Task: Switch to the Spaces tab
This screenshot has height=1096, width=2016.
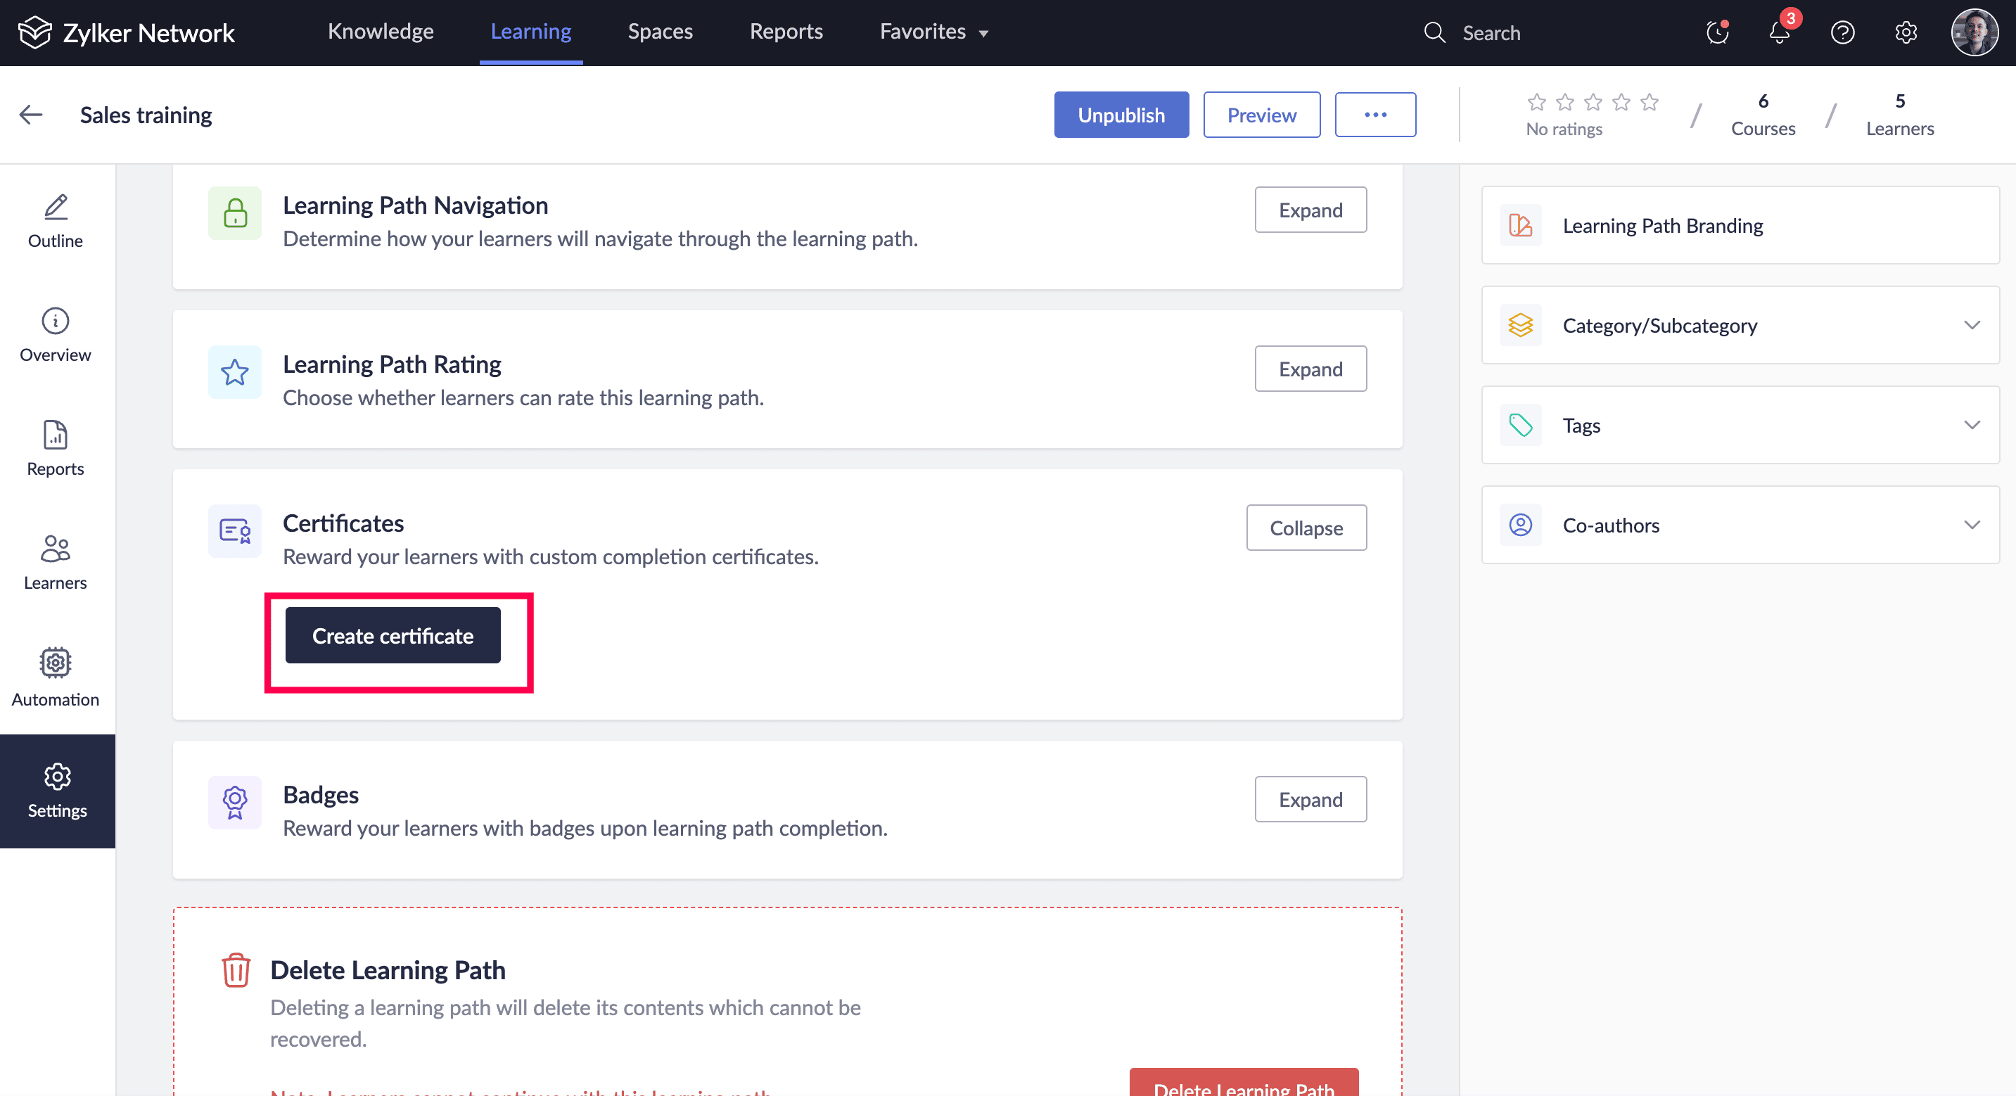Action: [660, 32]
